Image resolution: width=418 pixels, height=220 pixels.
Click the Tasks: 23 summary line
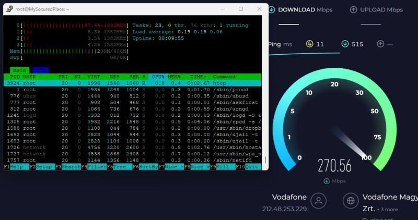click(x=190, y=26)
